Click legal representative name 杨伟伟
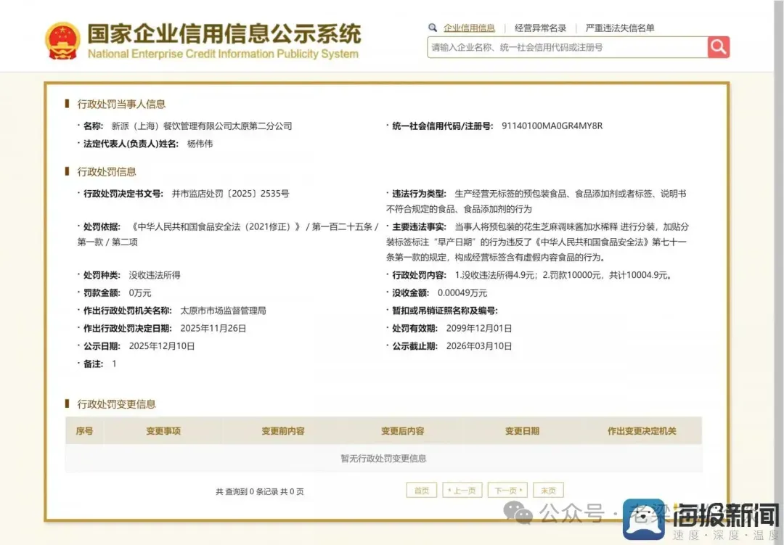This screenshot has height=545, width=784. (200, 144)
